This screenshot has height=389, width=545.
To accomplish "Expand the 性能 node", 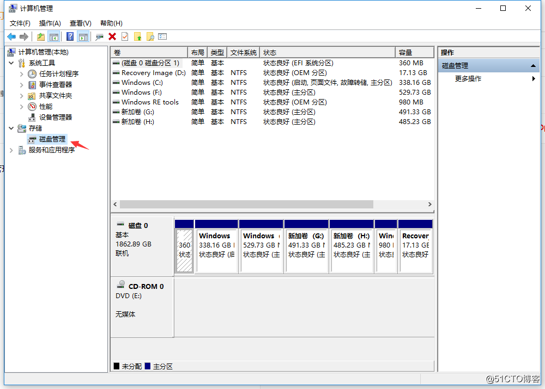I will click(22, 107).
